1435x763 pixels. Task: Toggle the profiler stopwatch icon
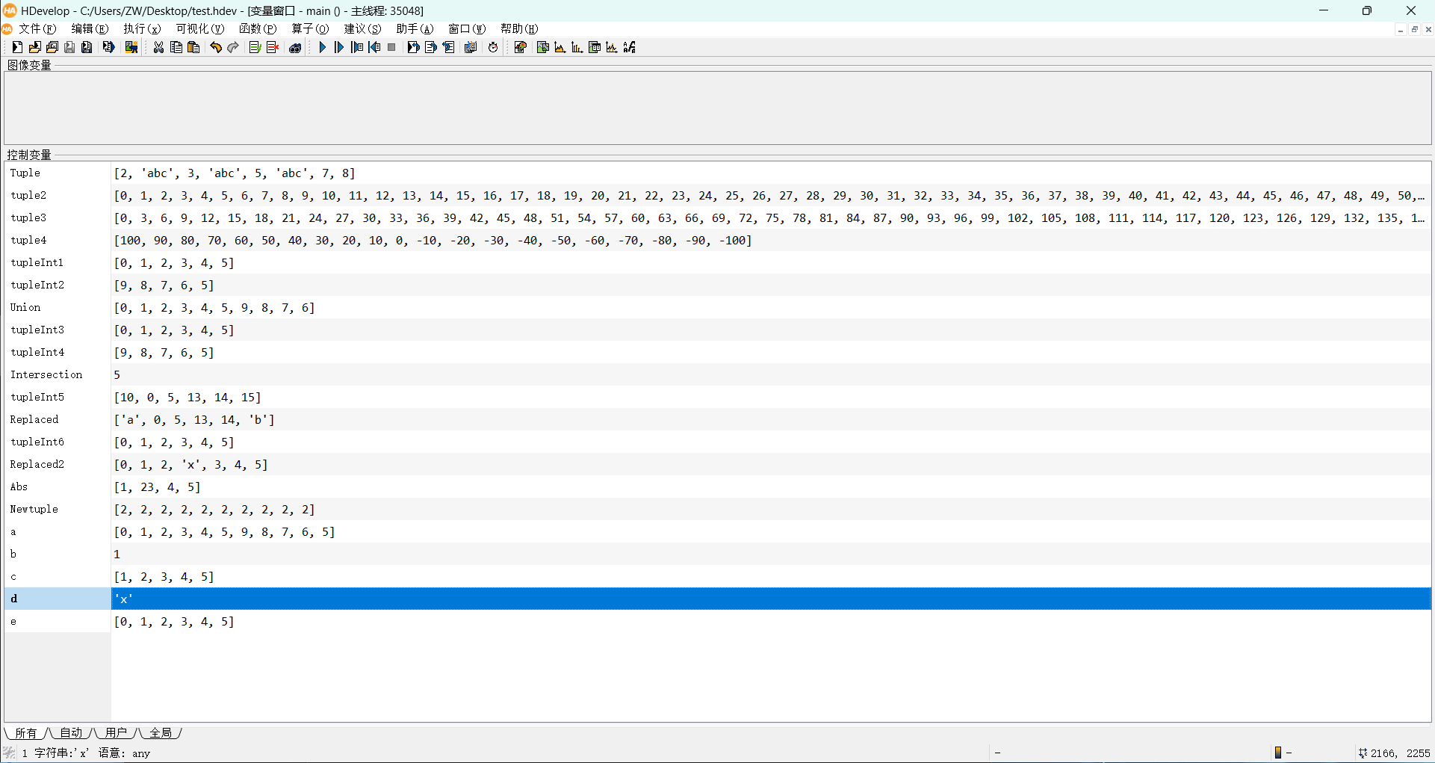pyautogui.click(x=493, y=47)
